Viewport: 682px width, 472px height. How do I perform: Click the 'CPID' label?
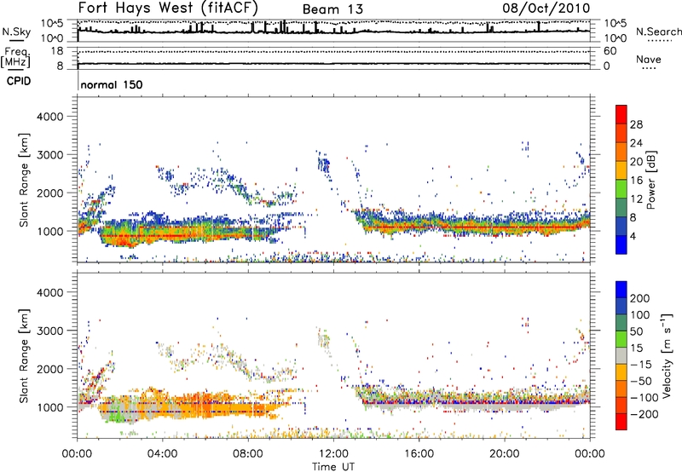(19, 81)
